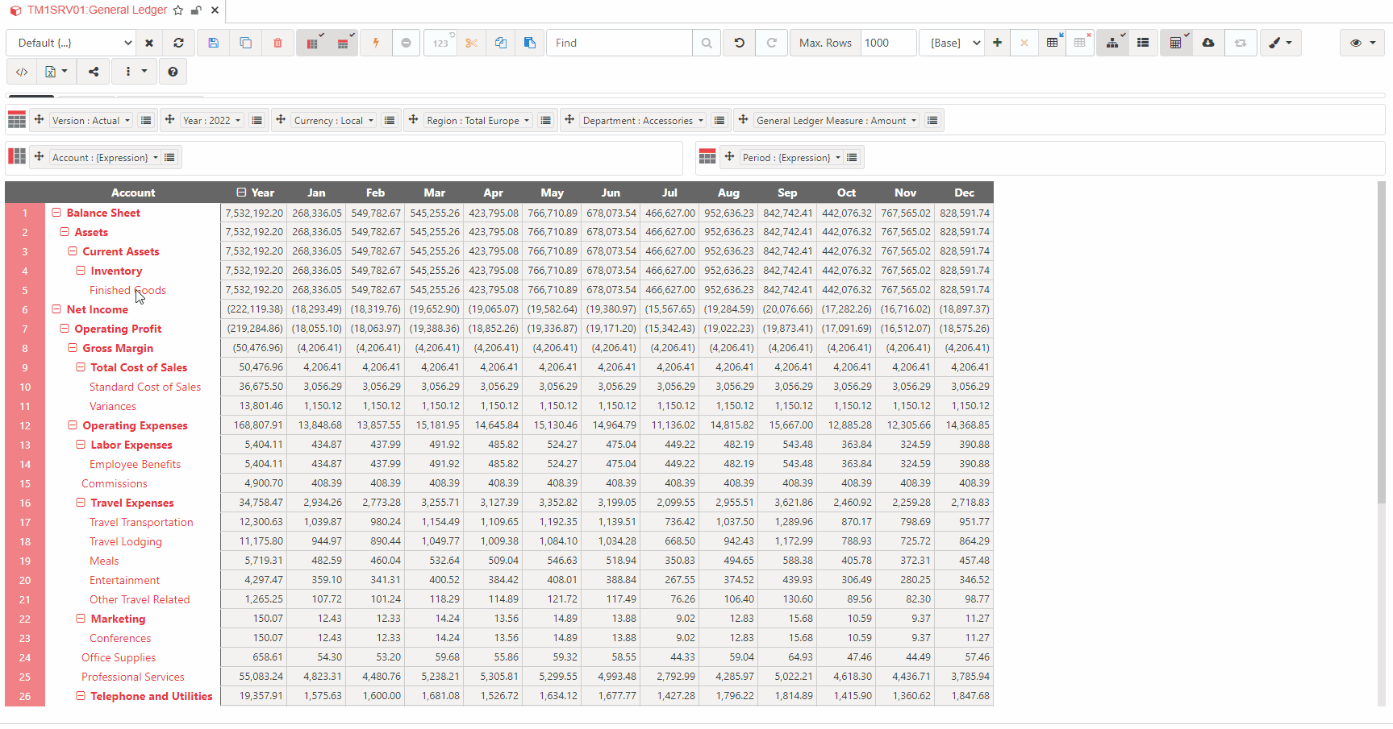The height and width of the screenshot is (729, 1393).
Task: Toggle the row dimension headers display
Action: pyautogui.click(x=313, y=42)
